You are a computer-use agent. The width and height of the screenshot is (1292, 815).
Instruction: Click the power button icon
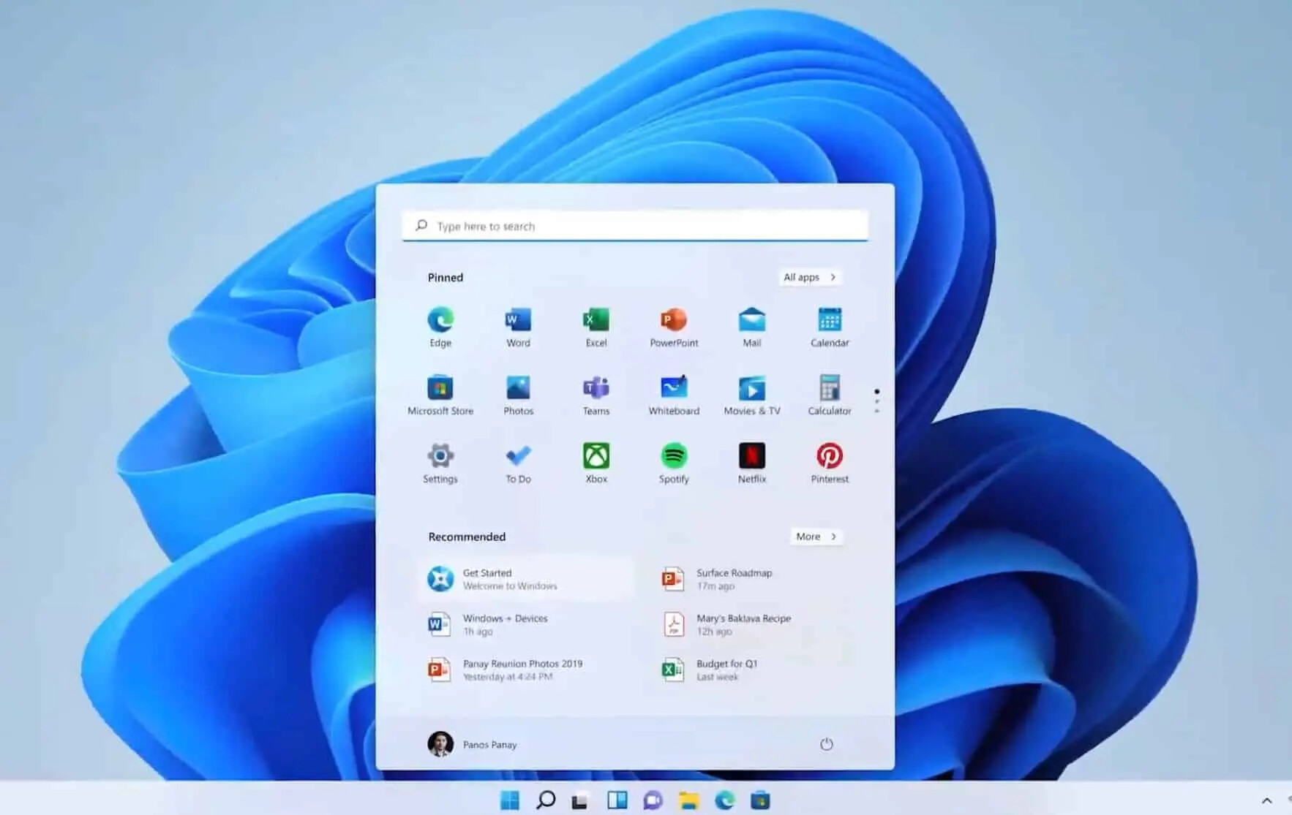[x=826, y=744]
